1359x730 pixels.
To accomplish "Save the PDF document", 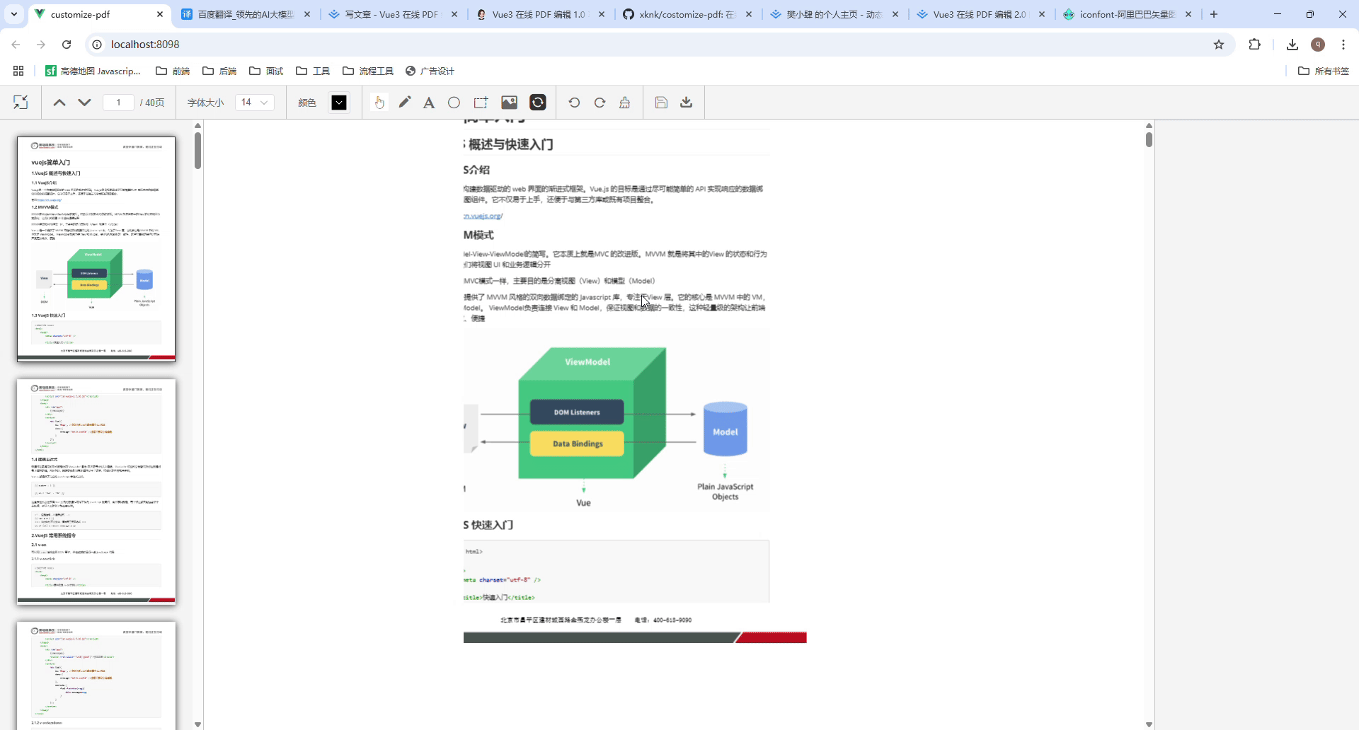I will tap(661, 102).
